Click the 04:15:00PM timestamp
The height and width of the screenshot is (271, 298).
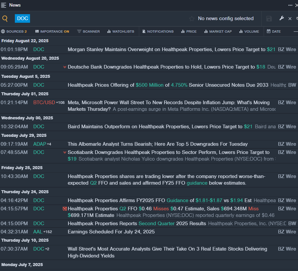(x=14, y=223)
